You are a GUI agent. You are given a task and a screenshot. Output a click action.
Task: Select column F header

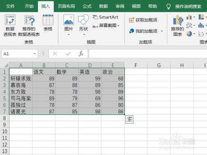click(136, 65)
